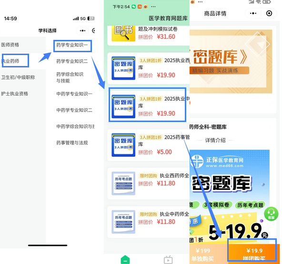Tap the circular target icon in 商品详情 header
Screen dimensions: 282x264
click(269, 13)
